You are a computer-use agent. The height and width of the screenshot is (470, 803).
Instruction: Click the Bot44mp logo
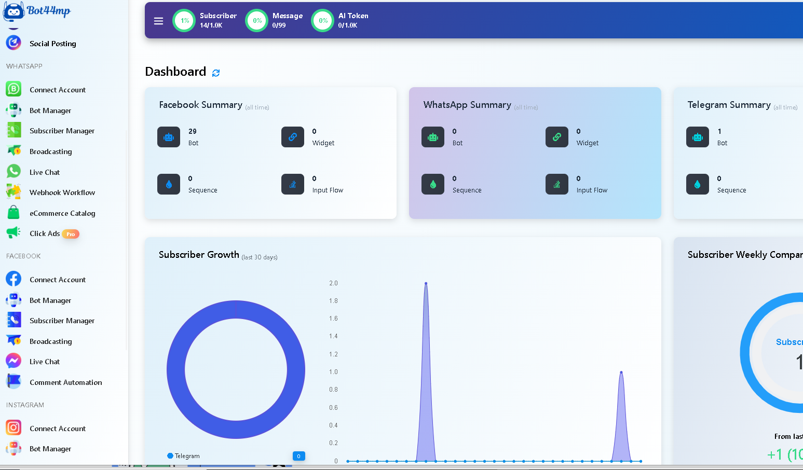coord(37,10)
